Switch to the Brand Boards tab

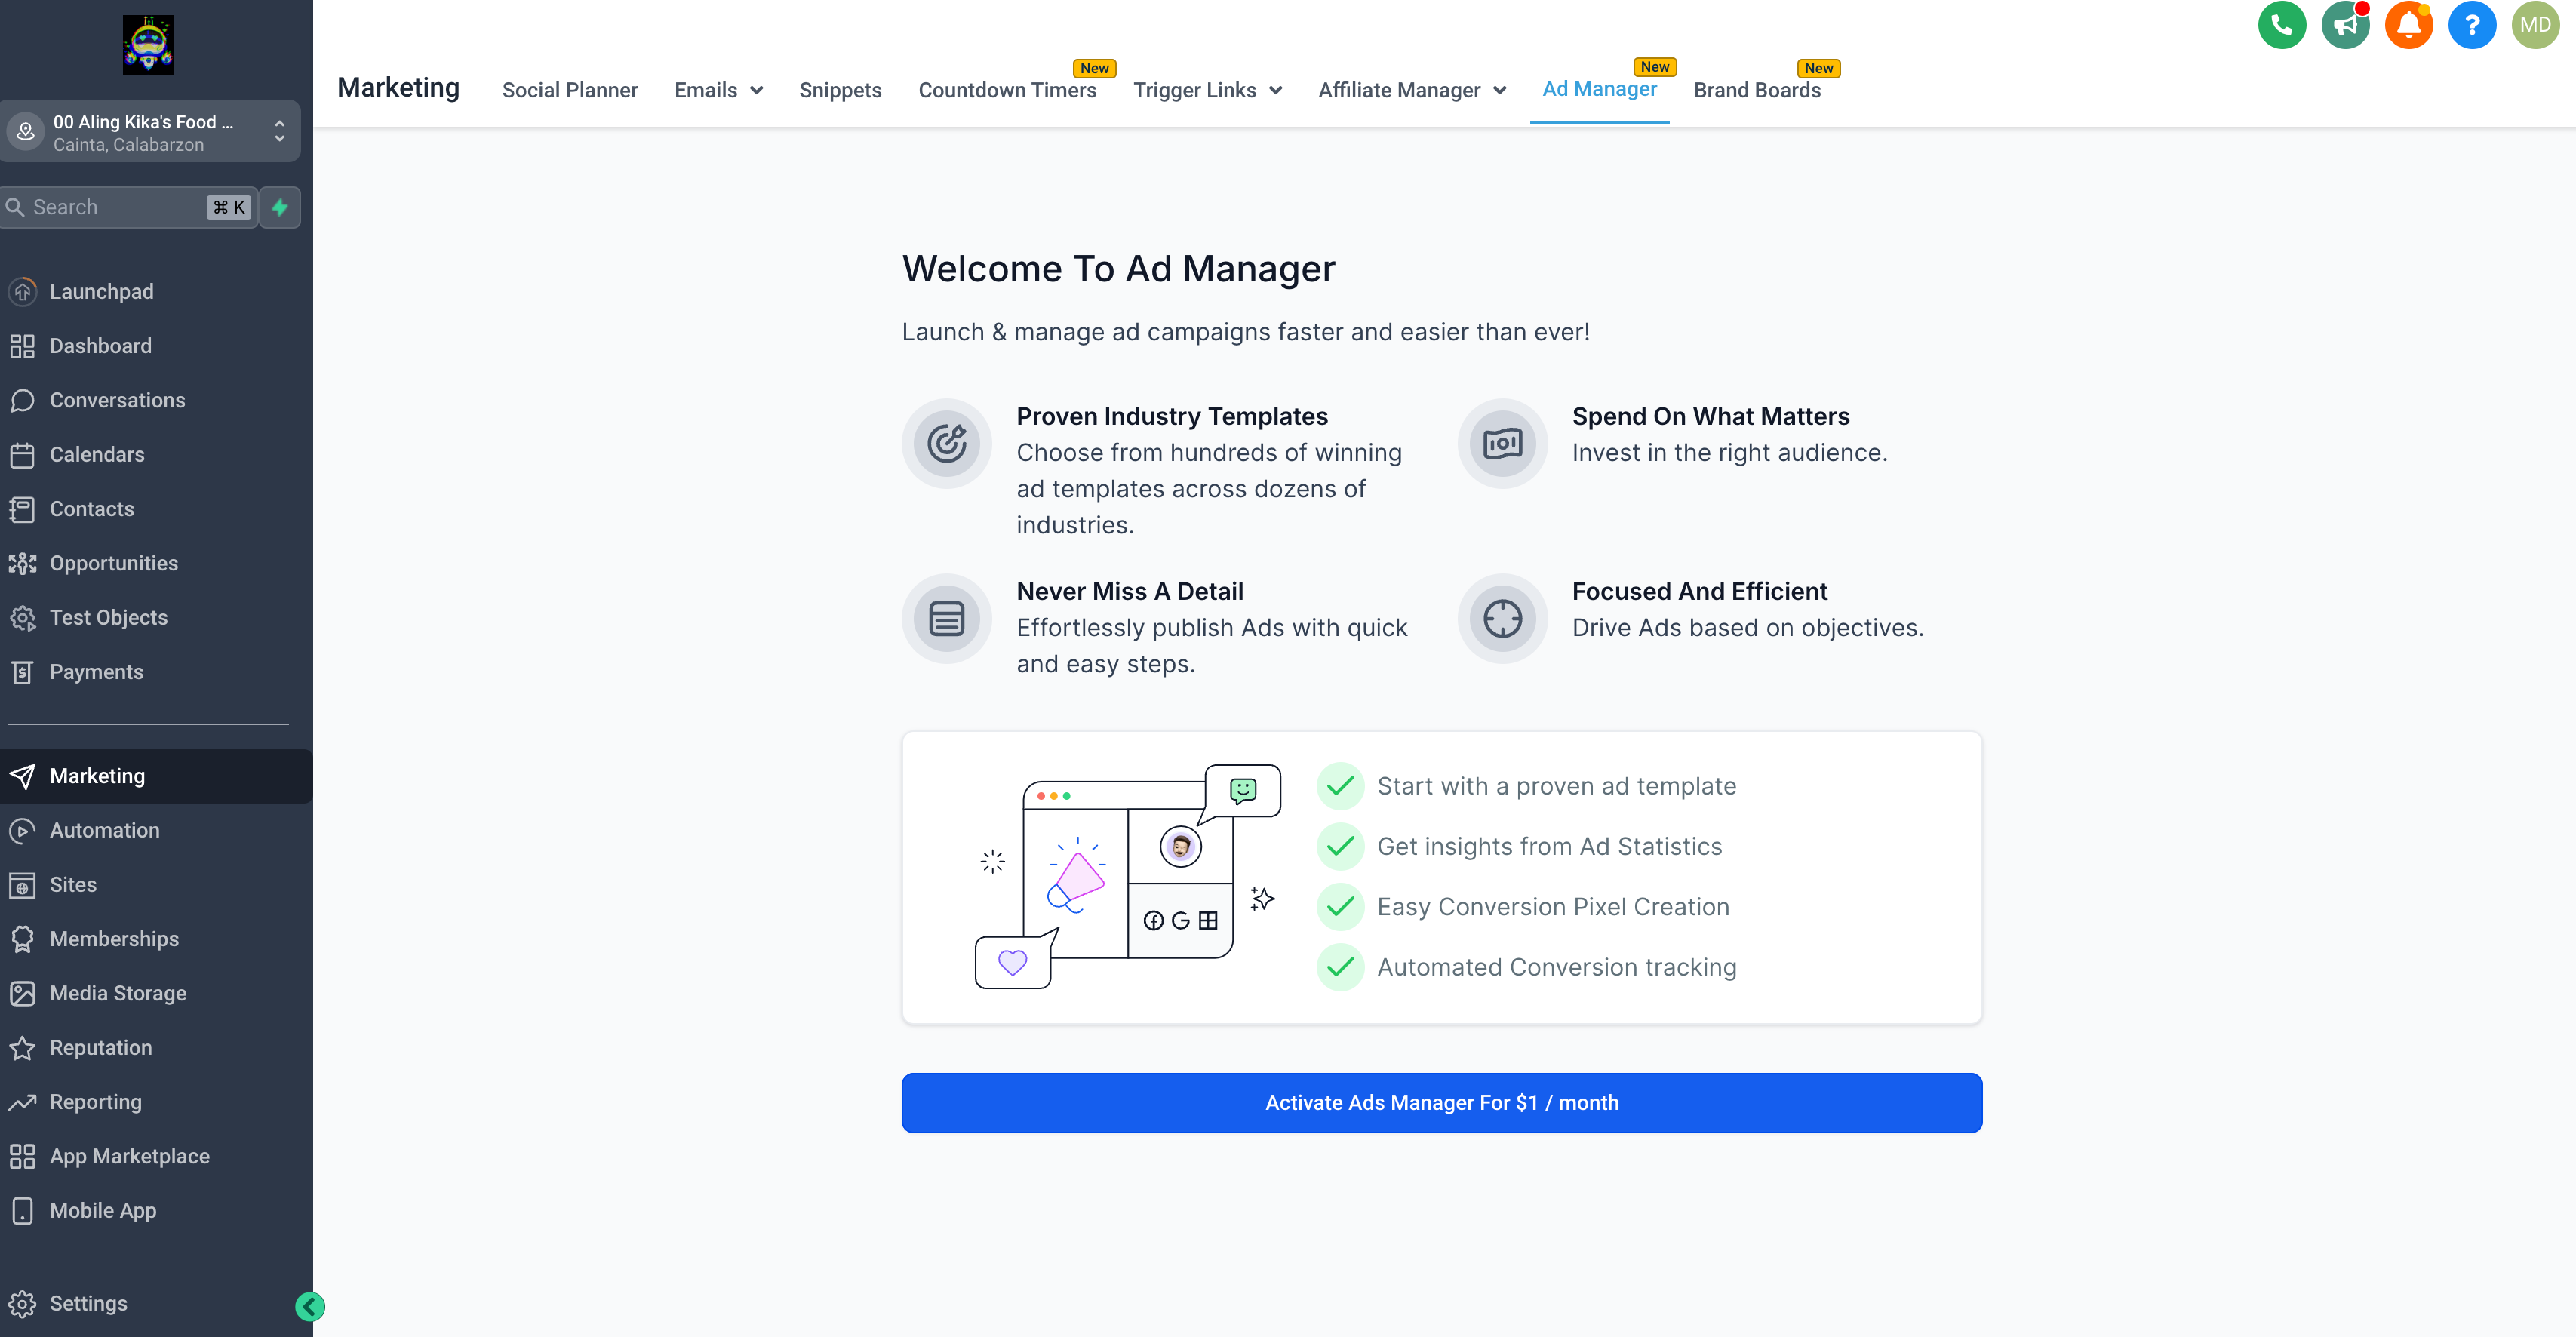tap(1756, 90)
